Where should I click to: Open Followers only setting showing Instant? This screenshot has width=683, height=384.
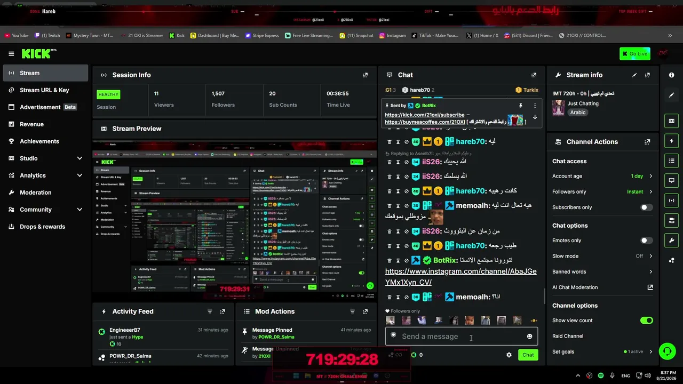coord(602,191)
